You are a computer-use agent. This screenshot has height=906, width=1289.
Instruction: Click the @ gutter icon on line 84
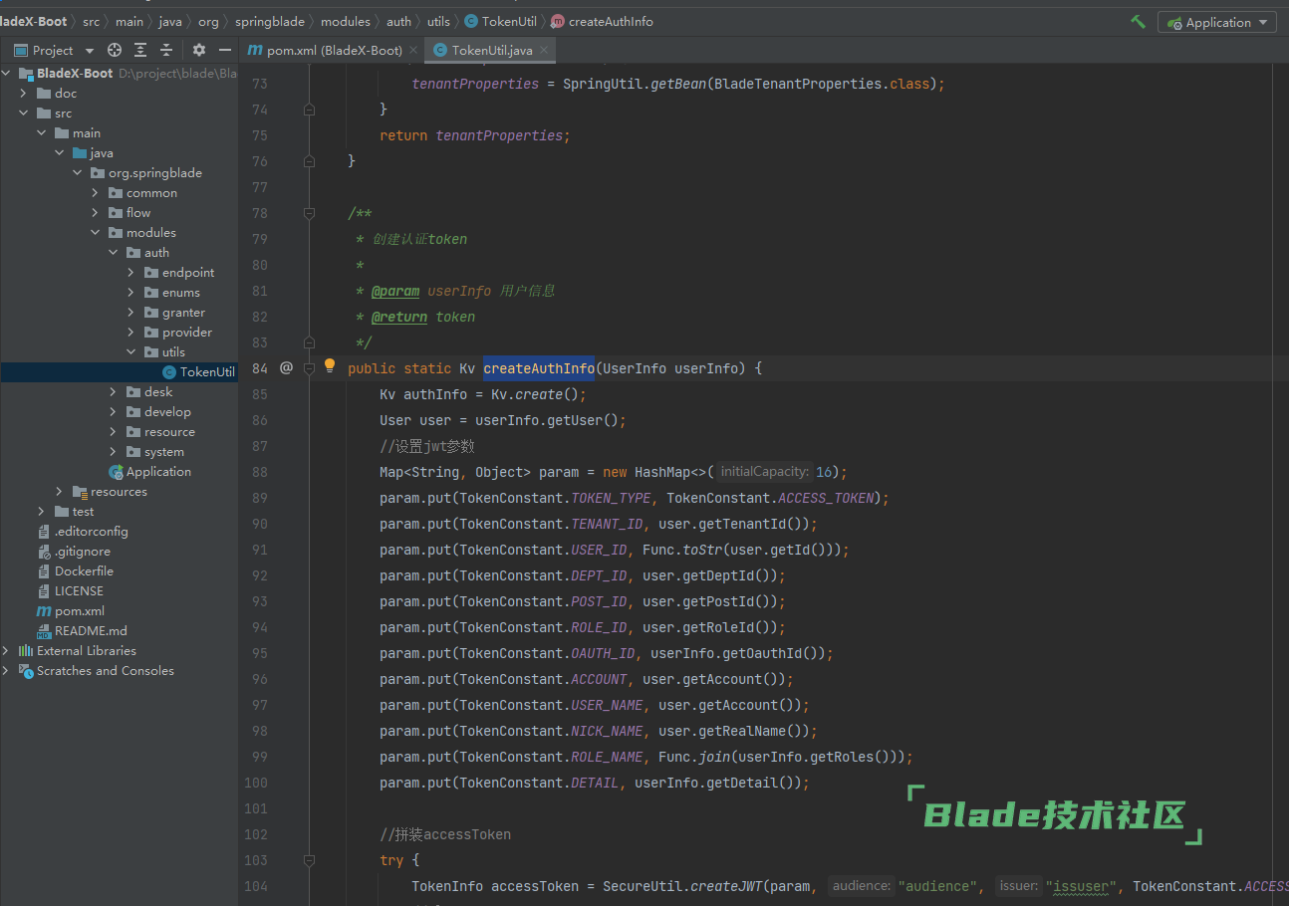tap(286, 368)
